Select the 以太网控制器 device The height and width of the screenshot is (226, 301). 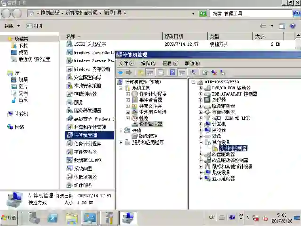coord(233,148)
